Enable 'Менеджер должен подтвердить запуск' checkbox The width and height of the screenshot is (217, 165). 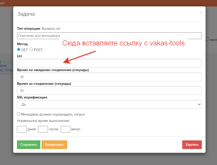[19, 114]
